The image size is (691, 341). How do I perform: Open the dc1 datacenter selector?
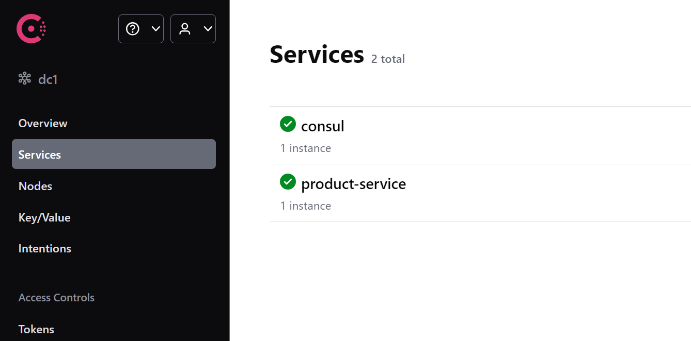tap(48, 79)
